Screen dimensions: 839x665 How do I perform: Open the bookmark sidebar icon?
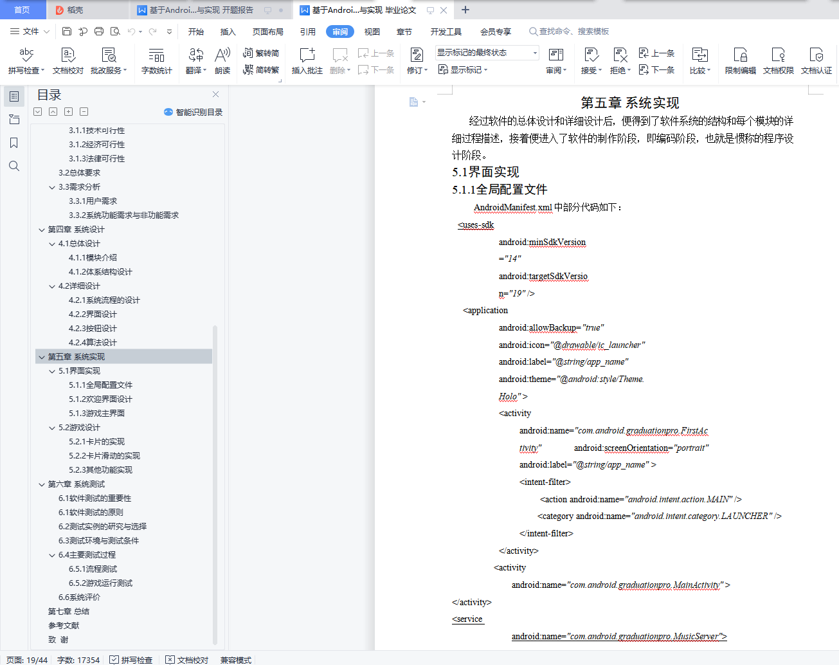pyautogui.click(x=14, y=143)
